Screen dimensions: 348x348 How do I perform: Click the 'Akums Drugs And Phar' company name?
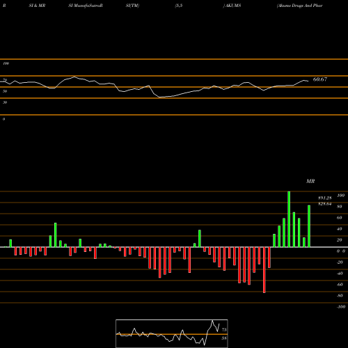(x=299, y=6)
